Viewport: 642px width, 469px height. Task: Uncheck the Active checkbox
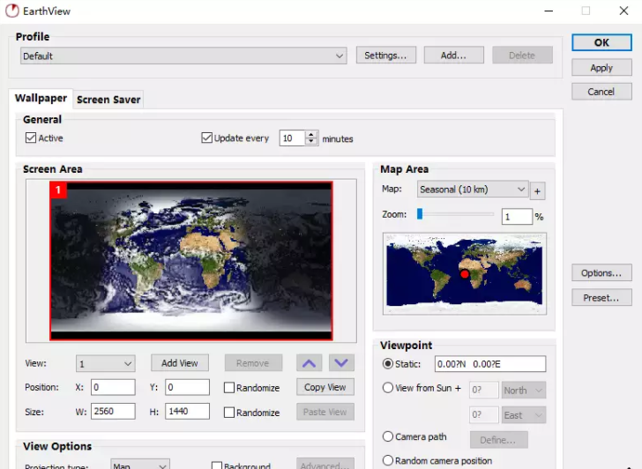31,138
